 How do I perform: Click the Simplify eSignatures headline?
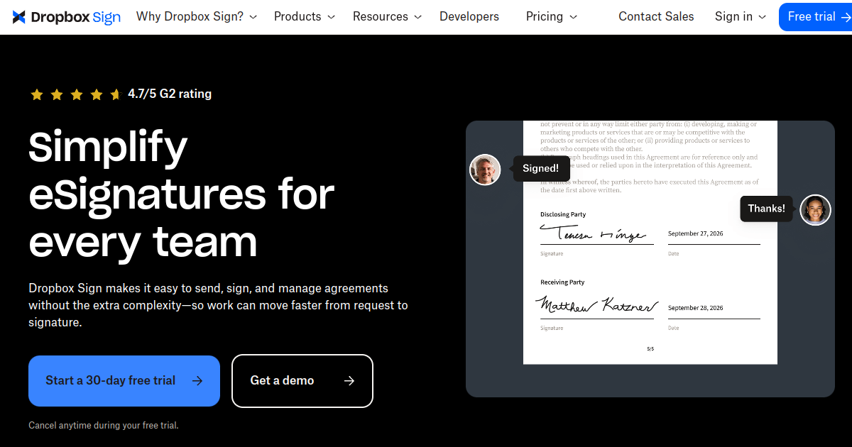[x=182, y=195]
